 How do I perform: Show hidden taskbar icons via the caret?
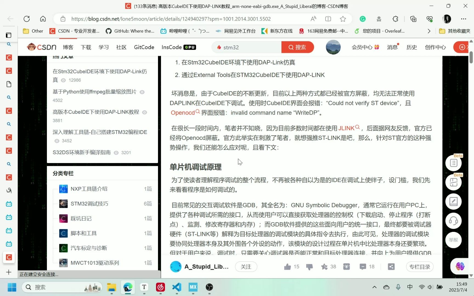[374, 287]
